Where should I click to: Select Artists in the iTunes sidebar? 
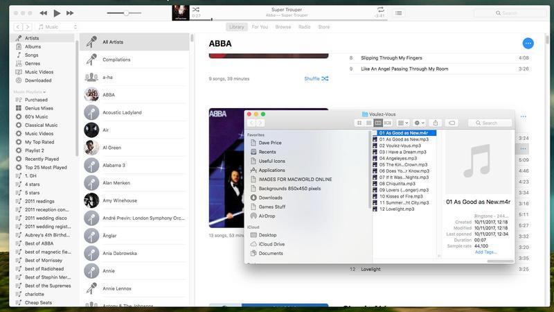(x=43, y=38)
